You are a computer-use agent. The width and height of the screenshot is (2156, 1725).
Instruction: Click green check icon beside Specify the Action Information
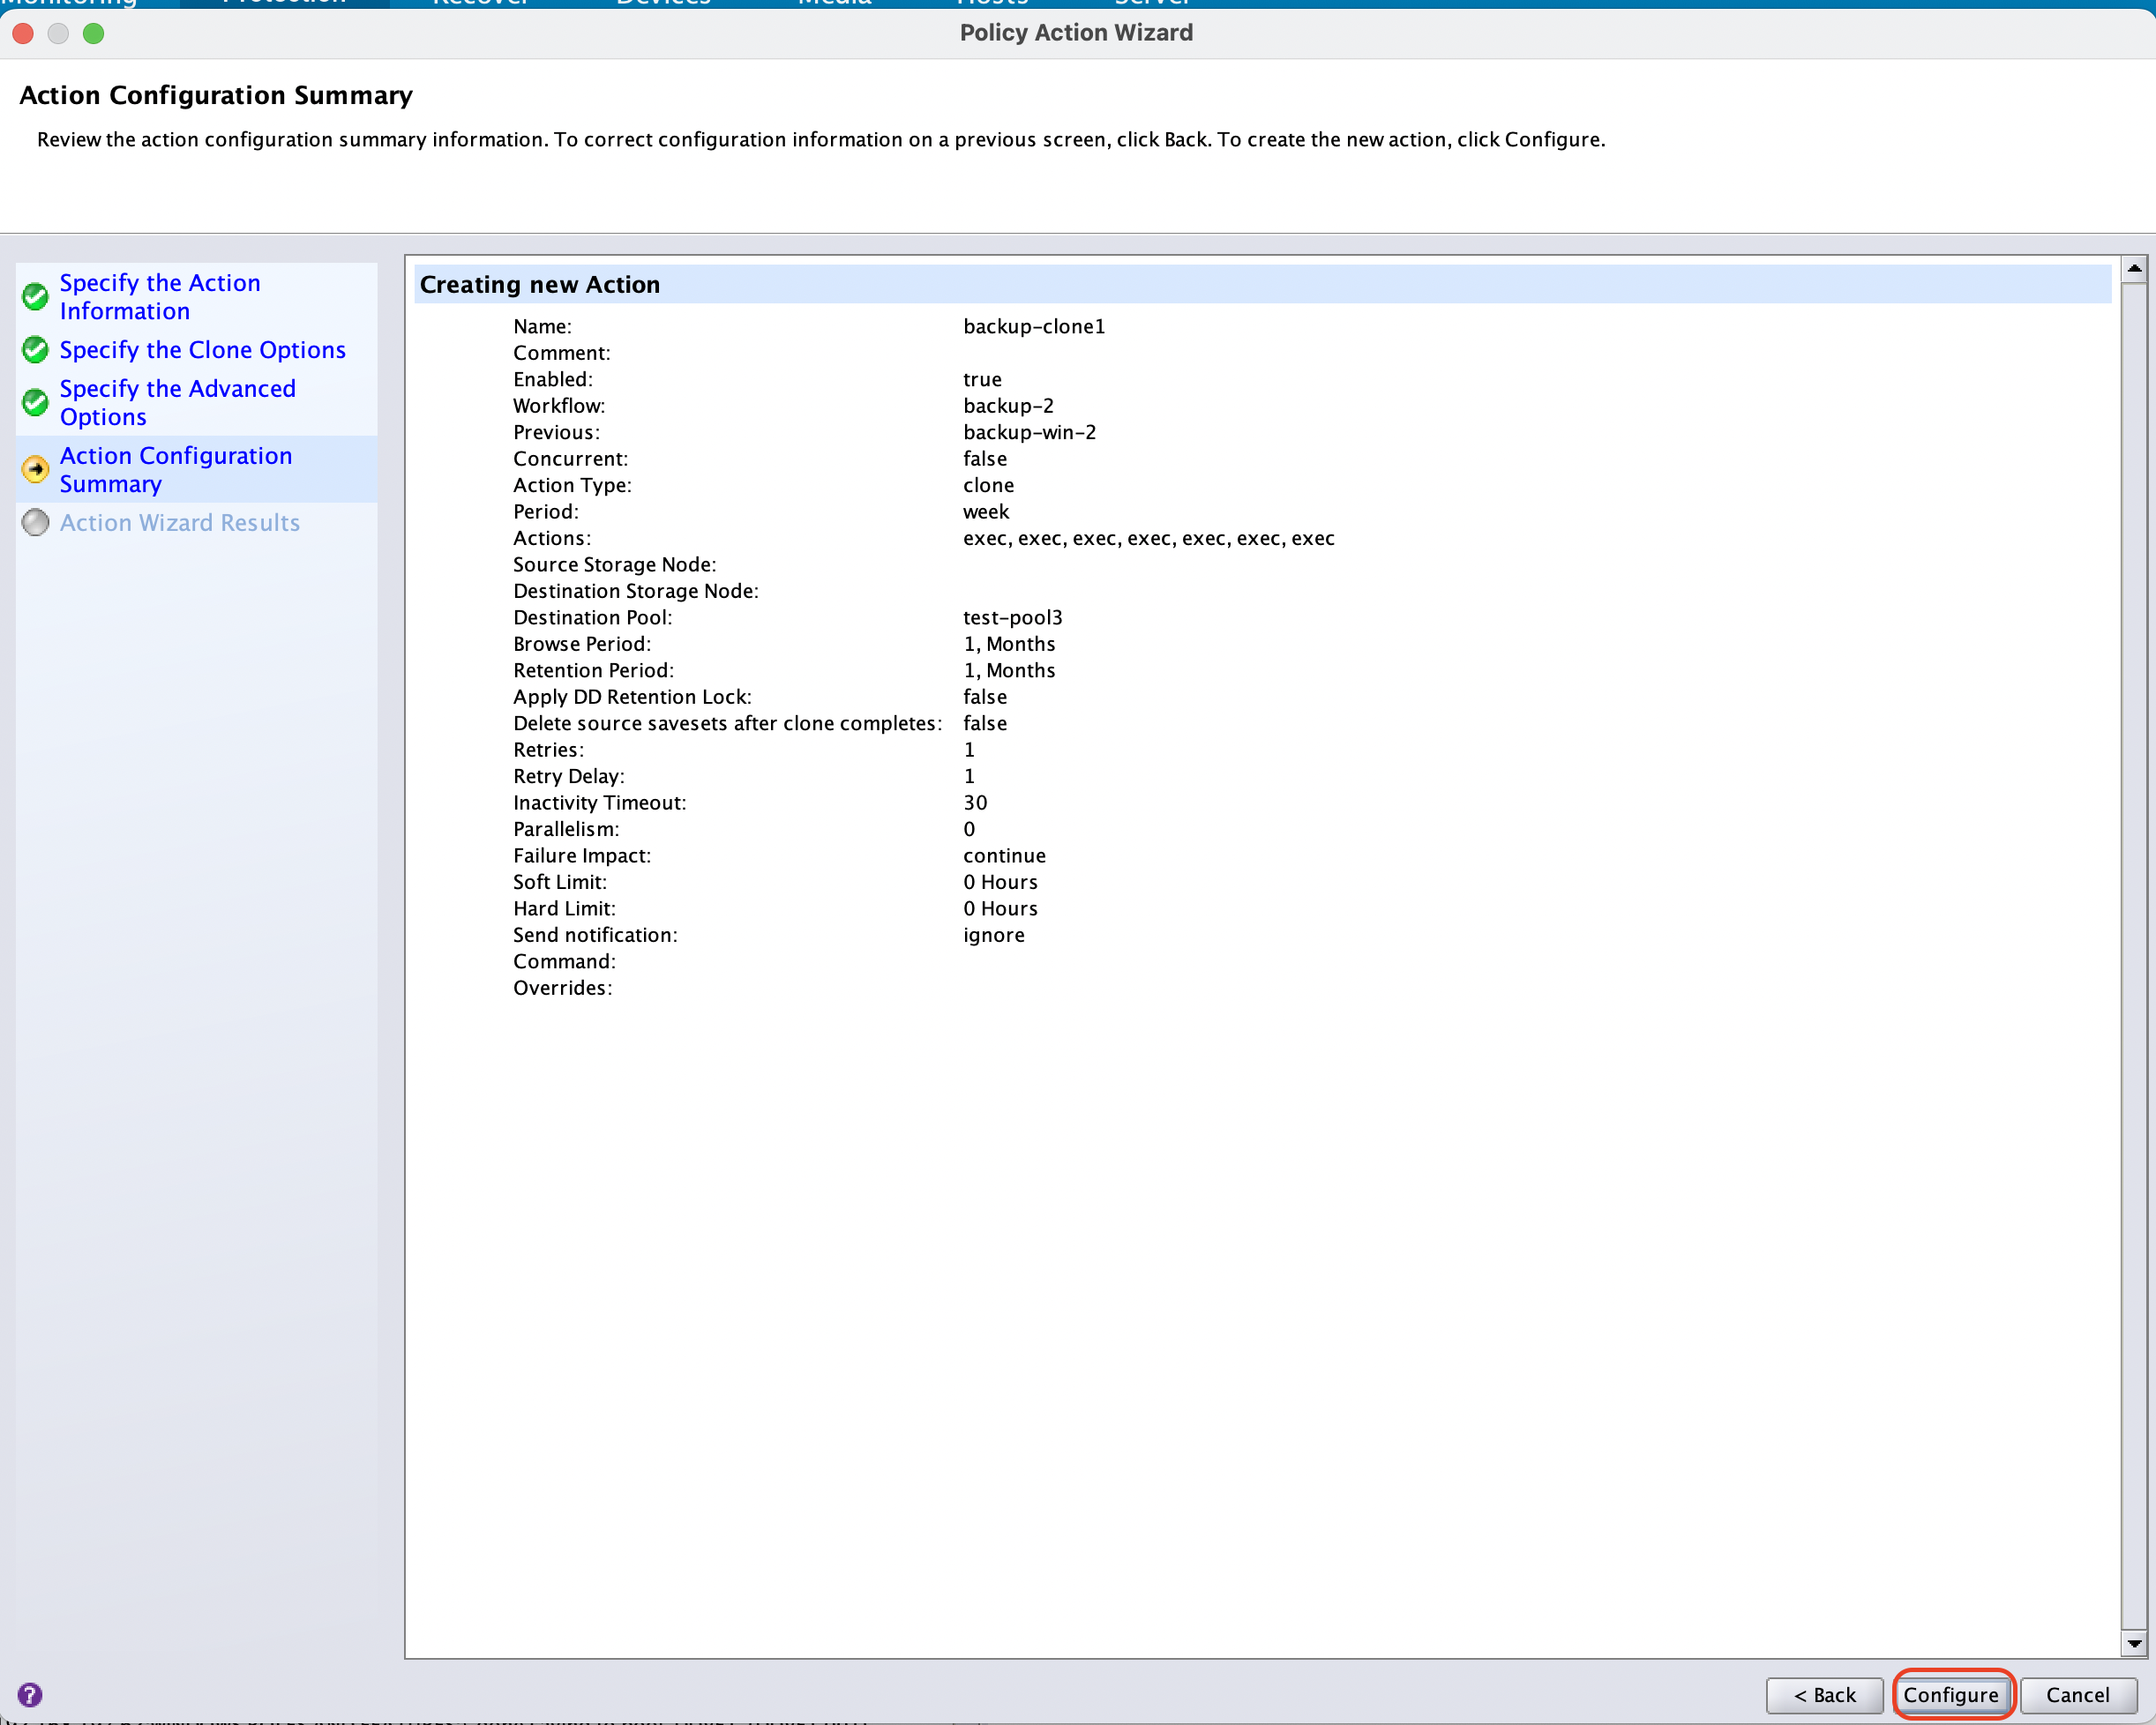tap(35, 297)
